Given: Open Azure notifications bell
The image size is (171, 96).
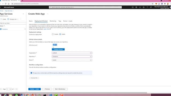Looking at the screenshot, I should tap(140, 7).
